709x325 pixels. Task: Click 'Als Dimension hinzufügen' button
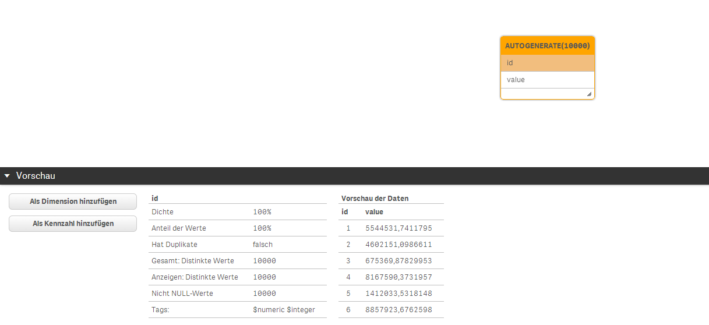click(x=73, y=202)
